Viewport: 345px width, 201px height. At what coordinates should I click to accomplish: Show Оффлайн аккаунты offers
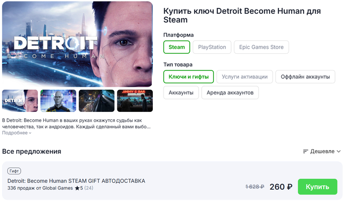coord(305,76)
